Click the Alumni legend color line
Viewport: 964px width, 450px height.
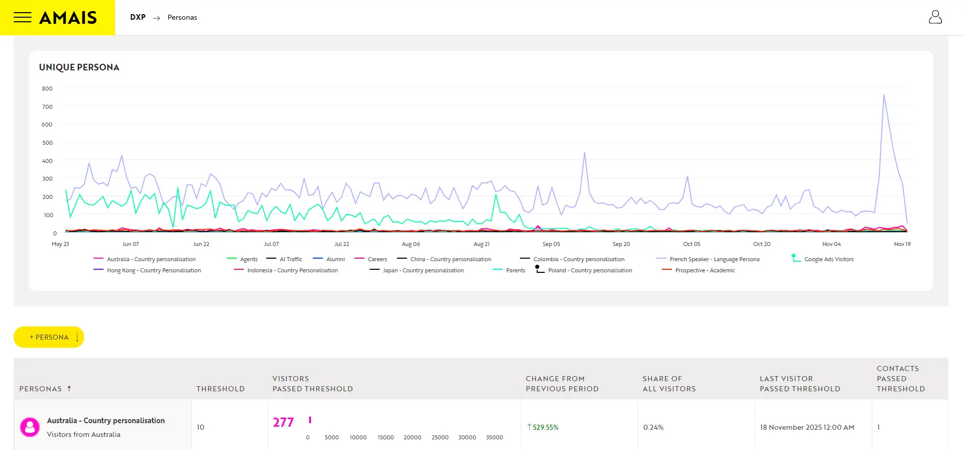[x=318, y=259]
